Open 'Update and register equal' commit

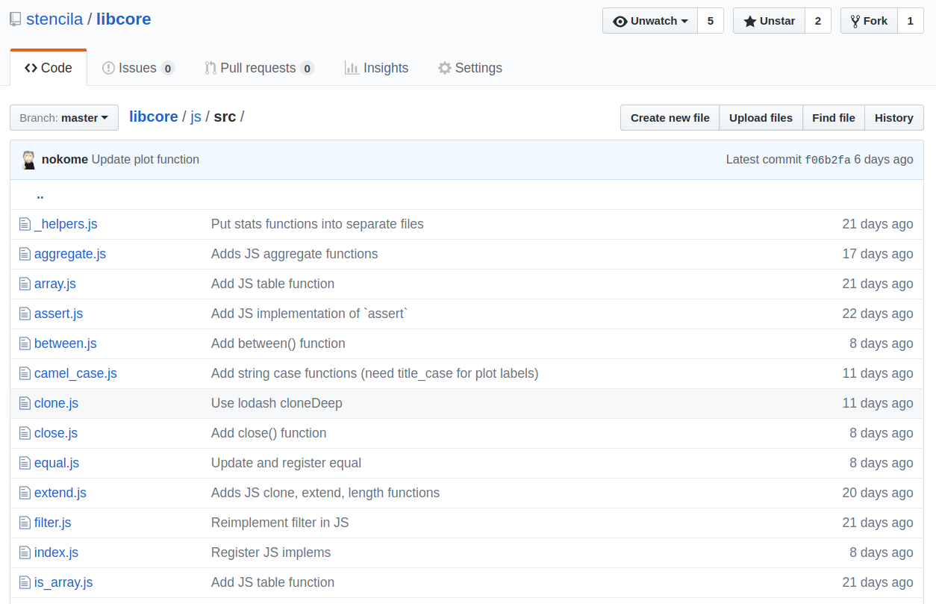coord(286,463)
